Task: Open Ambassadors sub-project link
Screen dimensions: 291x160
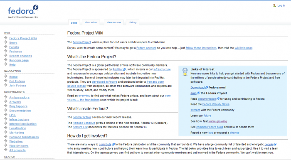Action: (19, 97)
